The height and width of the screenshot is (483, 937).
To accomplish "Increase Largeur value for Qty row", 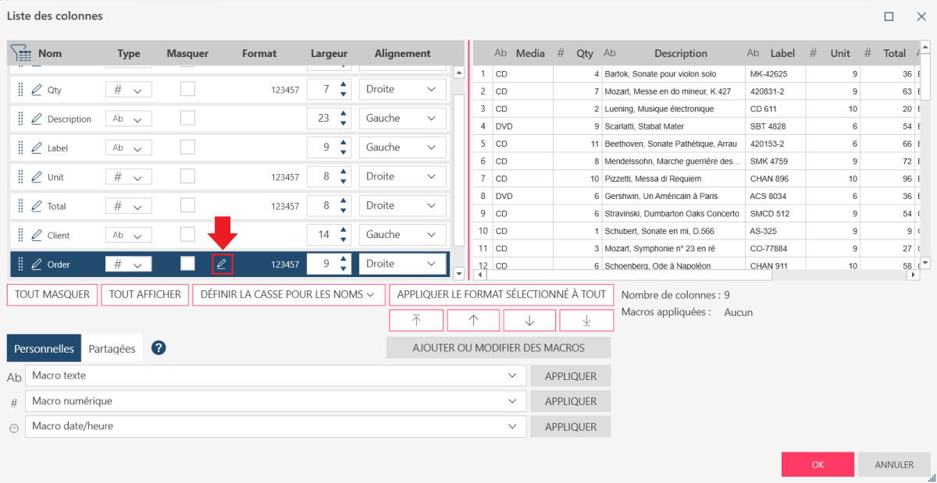I will coord(343,84).
